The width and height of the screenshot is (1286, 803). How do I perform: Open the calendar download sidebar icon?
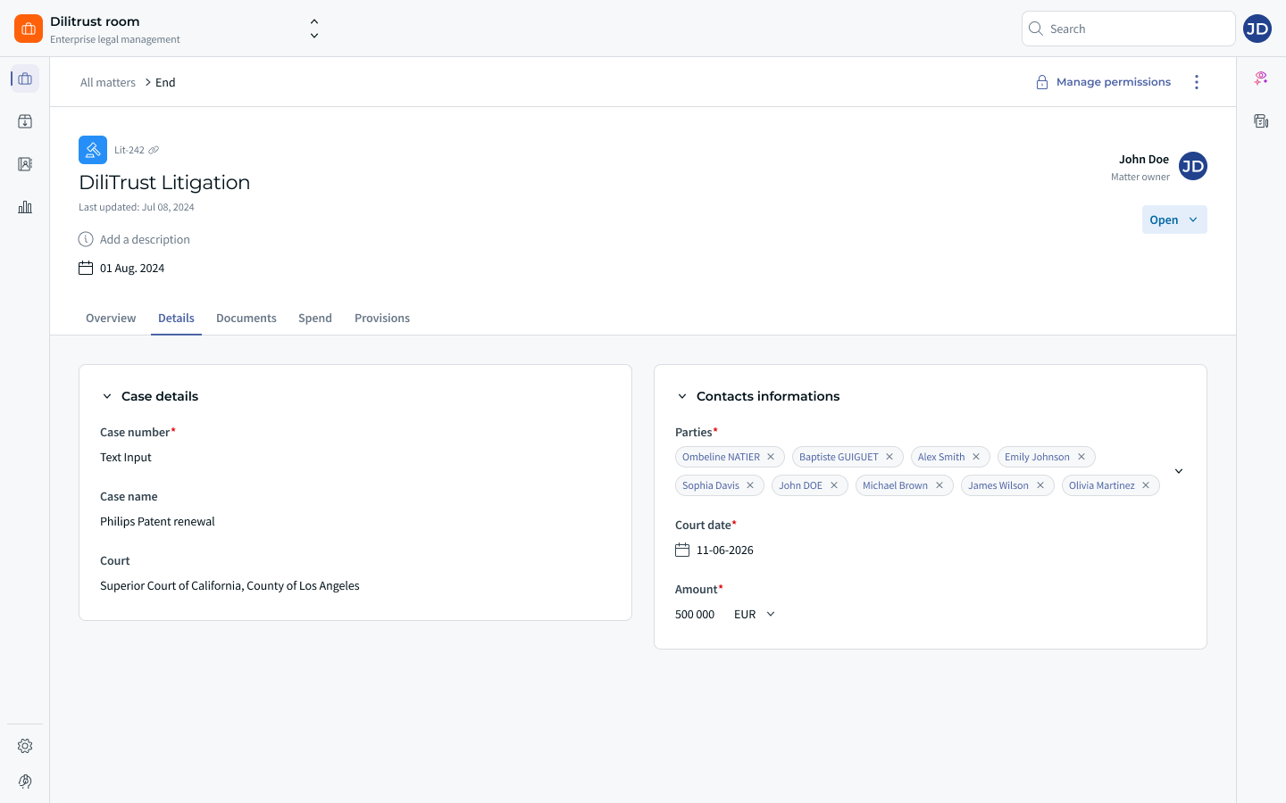click(x=25, y=121)
